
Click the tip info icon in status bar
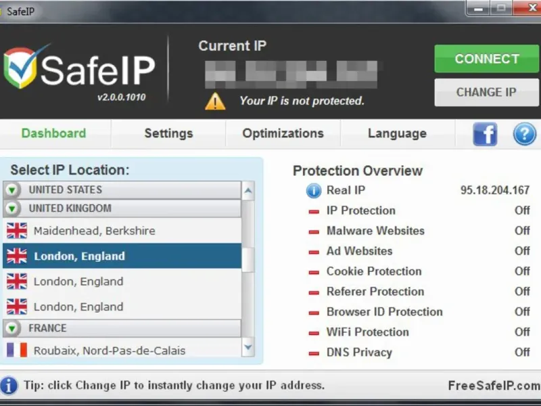click(x=9, y=385)
